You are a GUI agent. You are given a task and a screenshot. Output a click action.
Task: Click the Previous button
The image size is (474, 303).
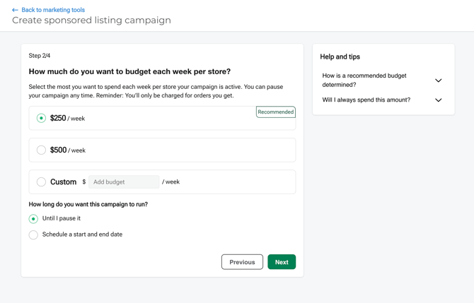[x=242, y=262]
